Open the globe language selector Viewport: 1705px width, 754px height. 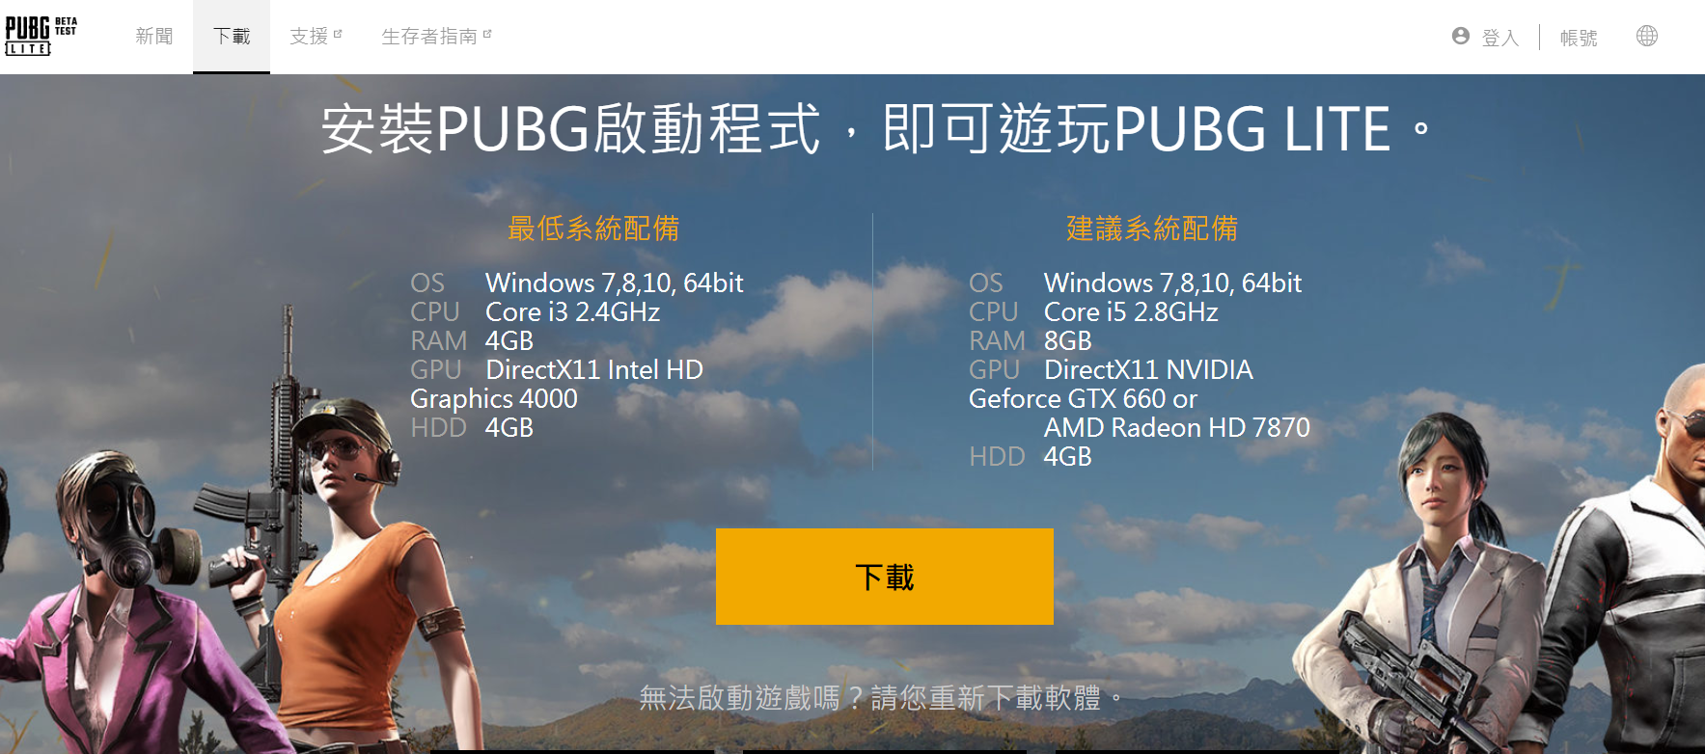1647,36
